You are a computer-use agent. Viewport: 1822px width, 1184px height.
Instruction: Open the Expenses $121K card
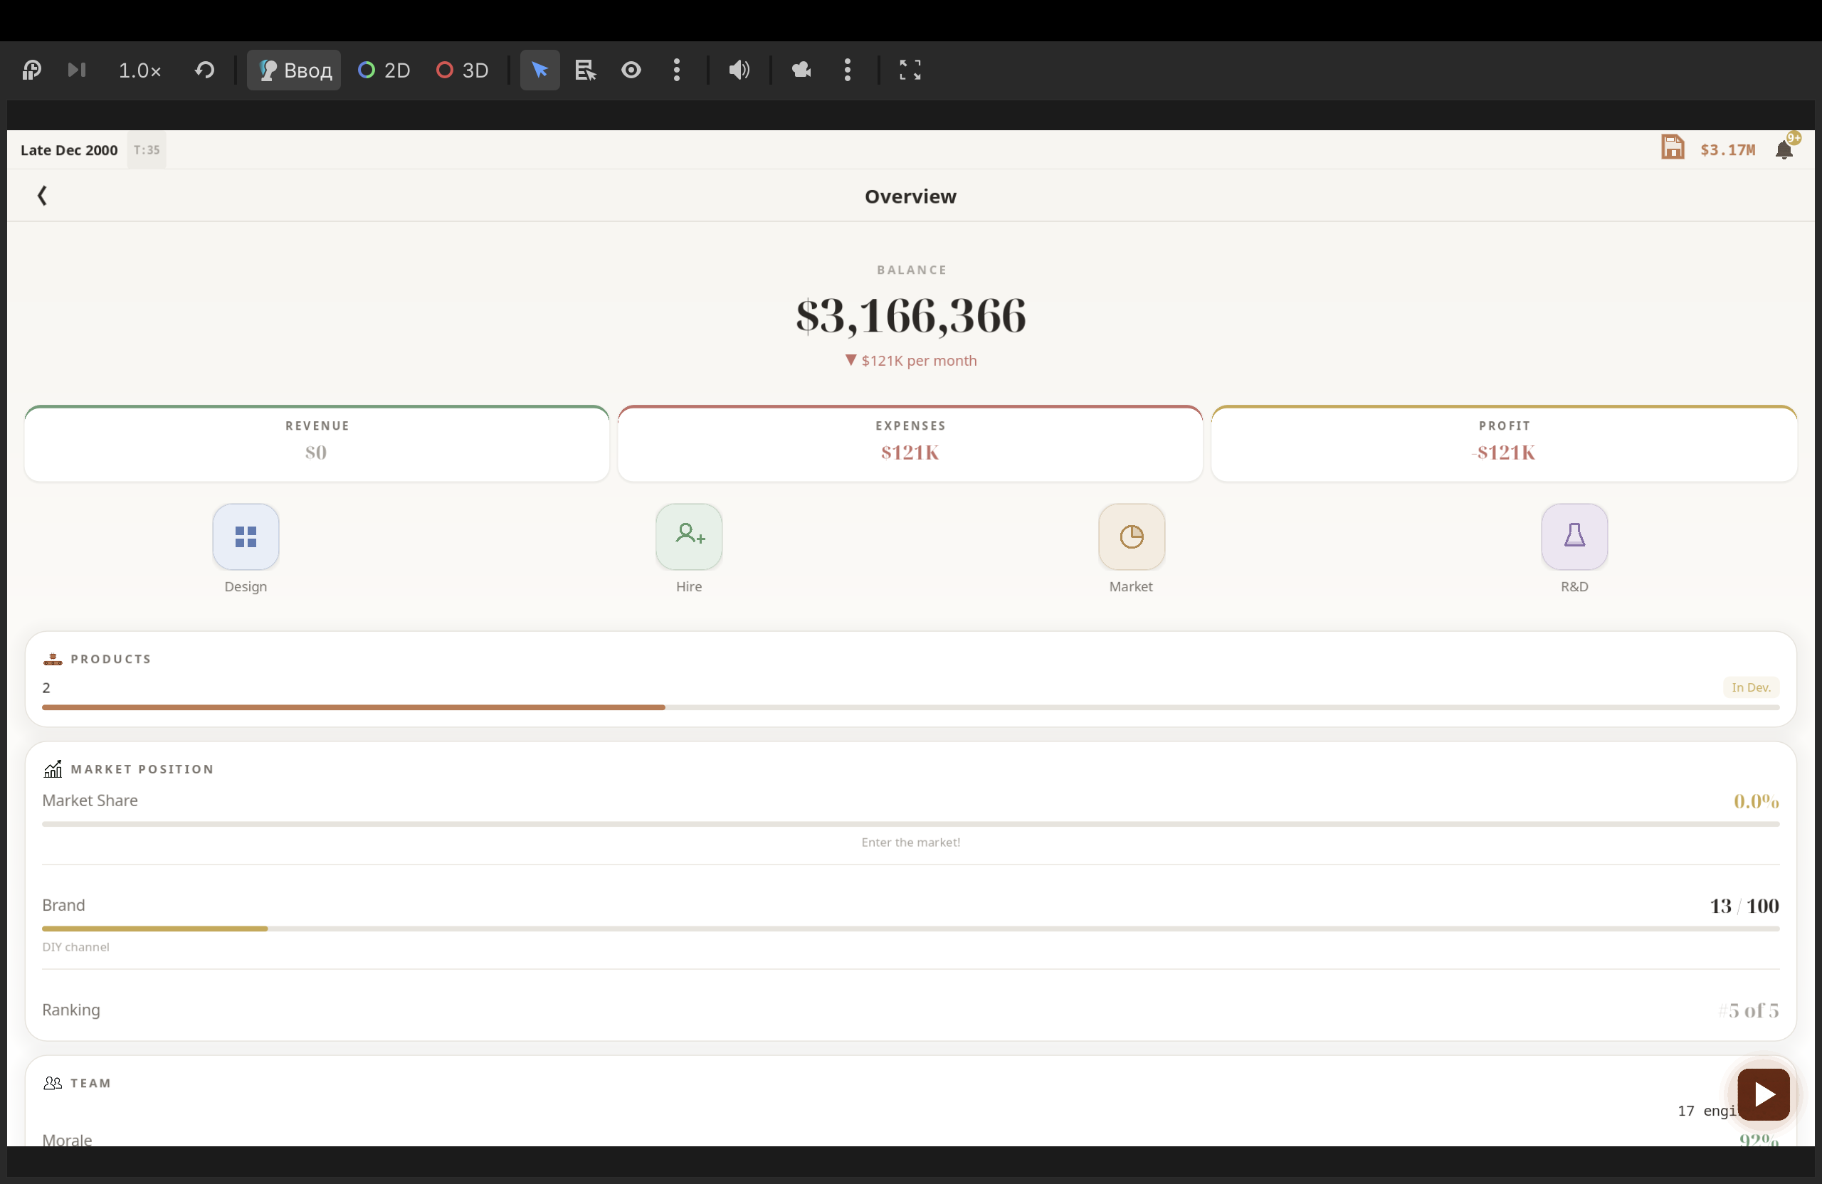click(x=910, y=444)
